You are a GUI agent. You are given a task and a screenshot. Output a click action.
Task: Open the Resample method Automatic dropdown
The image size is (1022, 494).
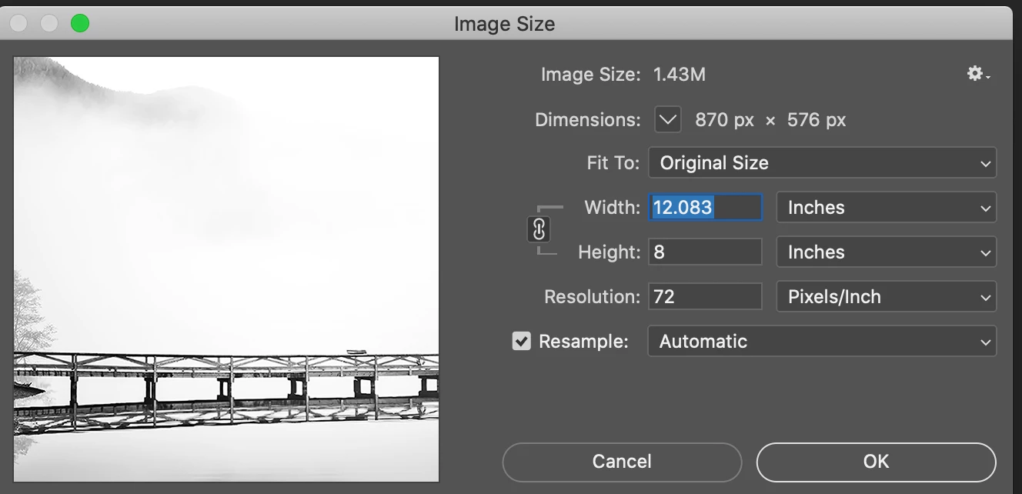pyautogui.click(x=822, y=342)
